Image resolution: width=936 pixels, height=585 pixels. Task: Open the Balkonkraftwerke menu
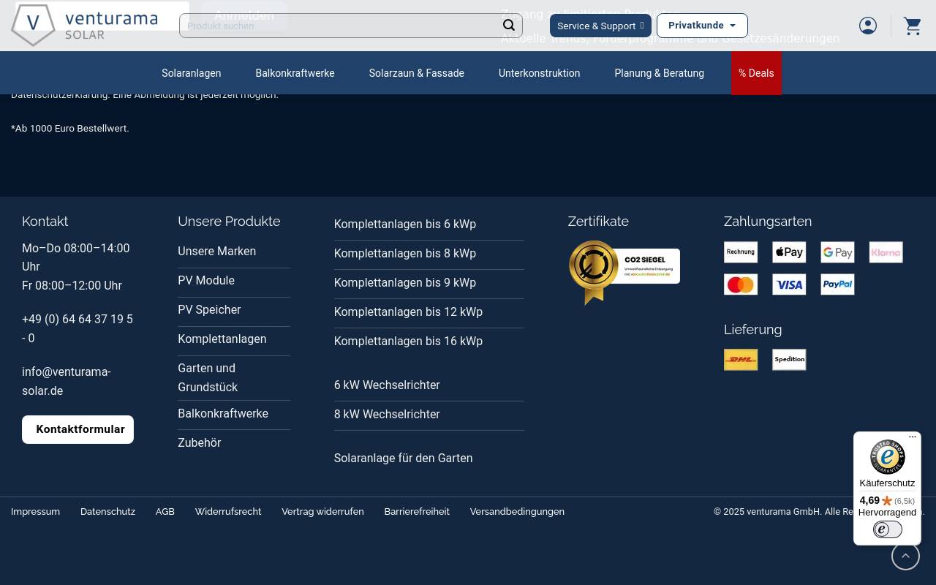[295, 73]
